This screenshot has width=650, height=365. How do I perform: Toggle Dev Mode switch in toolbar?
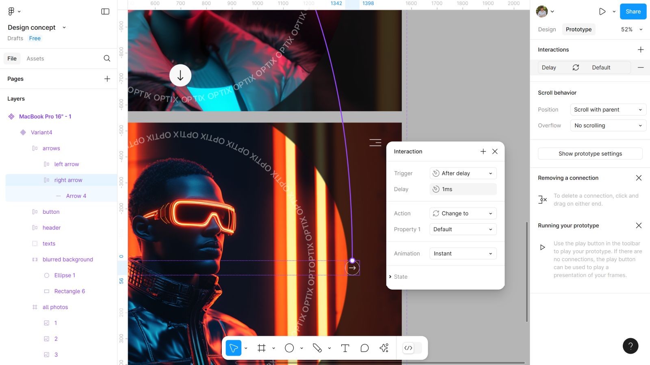tap(412, 348)
